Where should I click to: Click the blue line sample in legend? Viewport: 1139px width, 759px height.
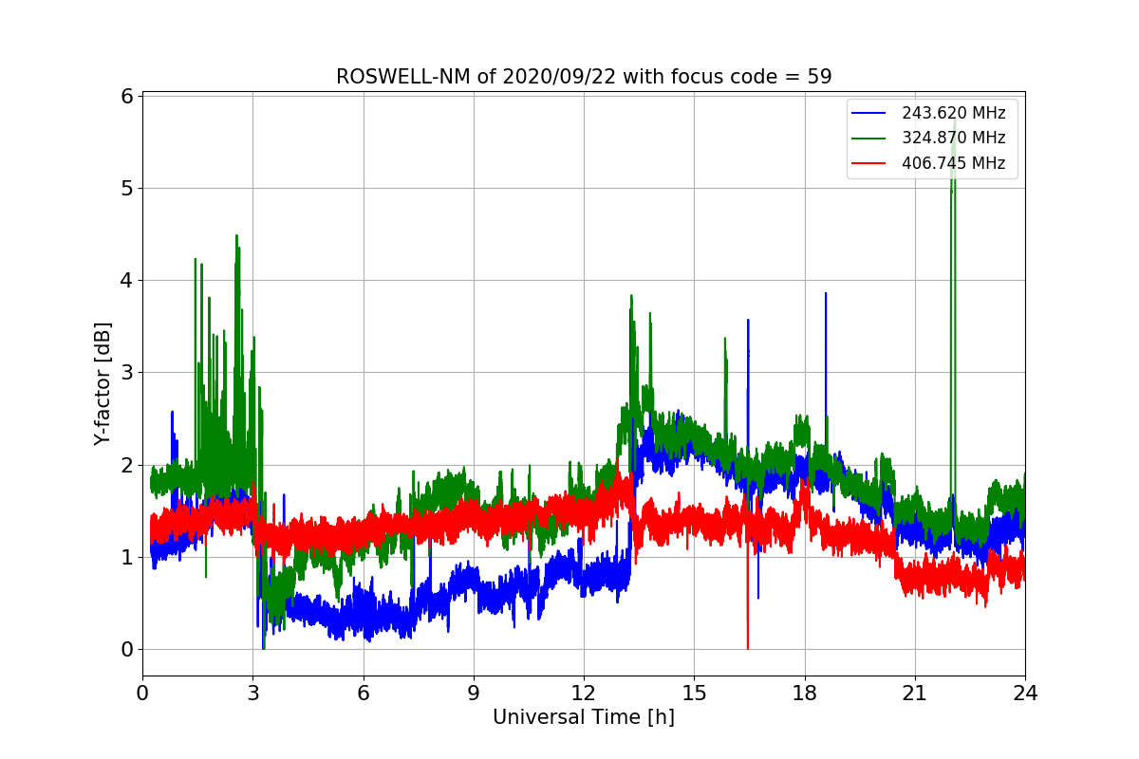click(x=869, y=113)
